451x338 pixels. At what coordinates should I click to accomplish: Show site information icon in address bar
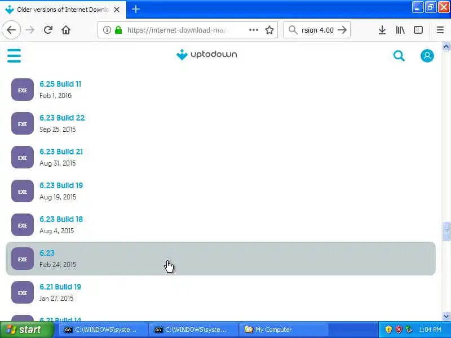pos(107,30)
